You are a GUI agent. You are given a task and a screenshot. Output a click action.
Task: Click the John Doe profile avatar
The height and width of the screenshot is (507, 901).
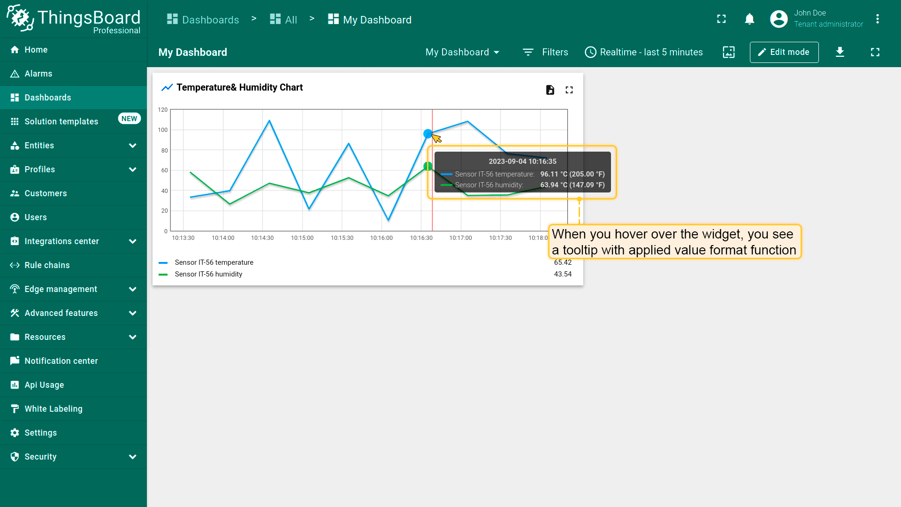point(779,19)
